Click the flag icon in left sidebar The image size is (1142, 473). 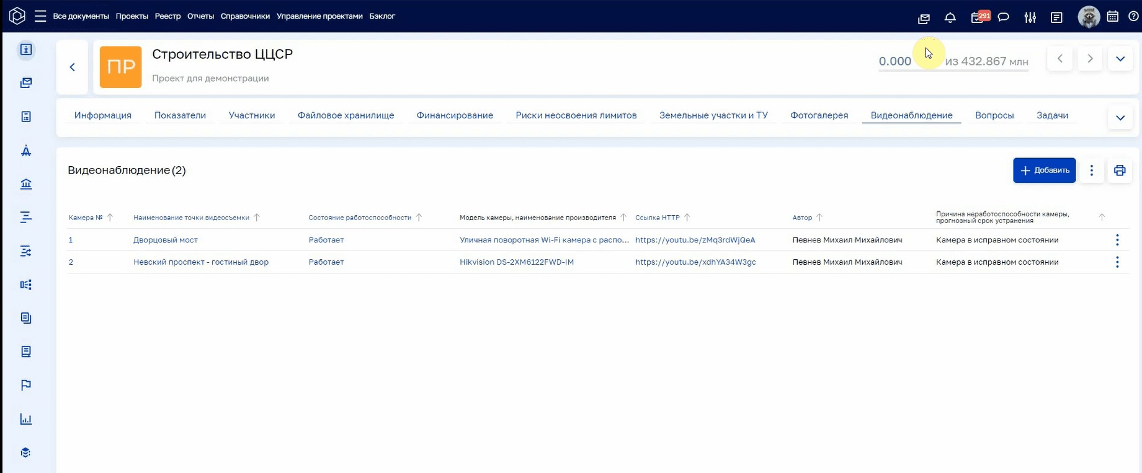(x=25, y=386)
